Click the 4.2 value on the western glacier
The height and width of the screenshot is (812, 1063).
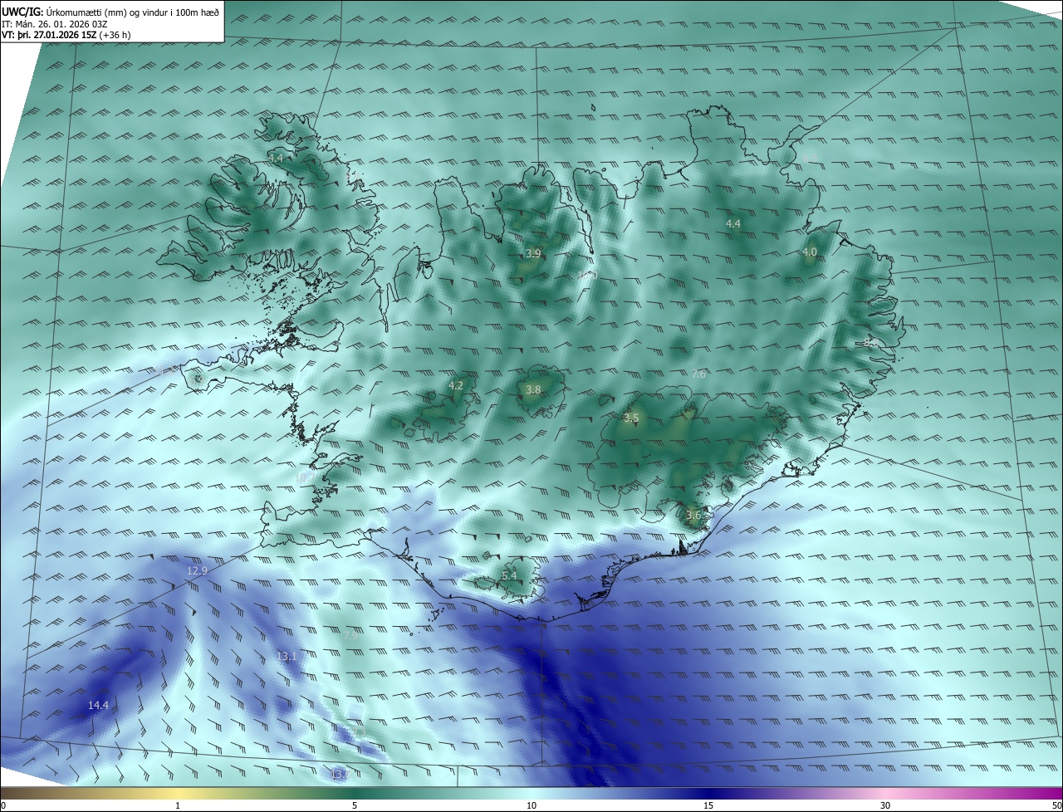pos(456,386)
